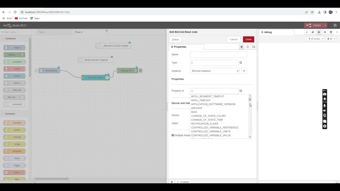
Task: Click the search icon next to Property Id
Action: (x=241, y=91)
